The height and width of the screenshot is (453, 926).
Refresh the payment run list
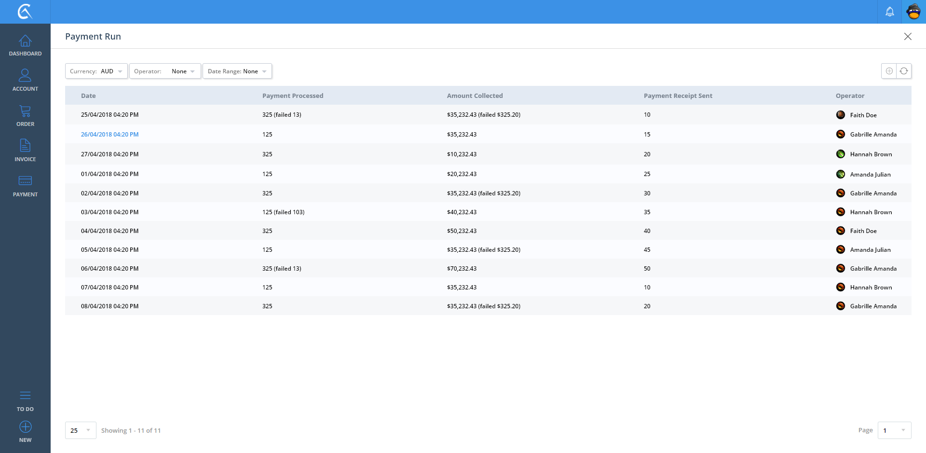904,71
